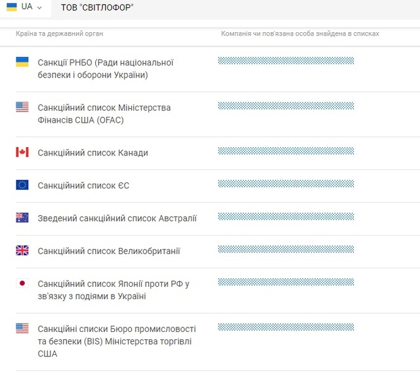Click column header Країна та державний орган
420x374 pixels.
point(59,33)
